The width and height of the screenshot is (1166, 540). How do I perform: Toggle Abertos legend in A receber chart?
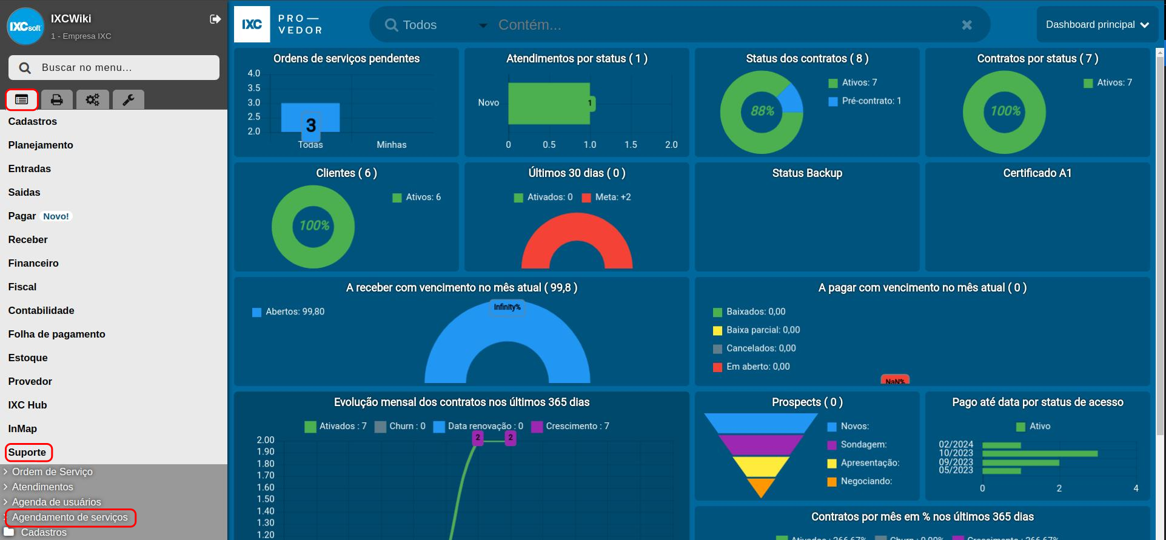pos(289,312)
